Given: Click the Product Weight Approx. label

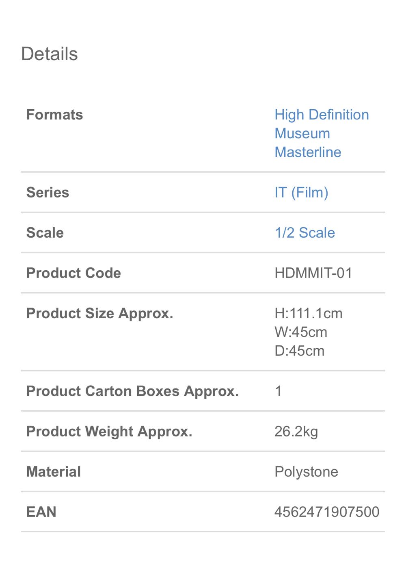Looking at the screenshot, I should tap(109, 431).
